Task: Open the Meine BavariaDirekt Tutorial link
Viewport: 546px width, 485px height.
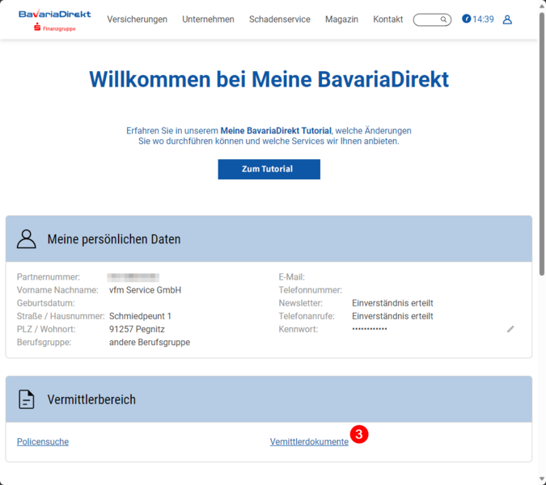Action: [276, 131]
